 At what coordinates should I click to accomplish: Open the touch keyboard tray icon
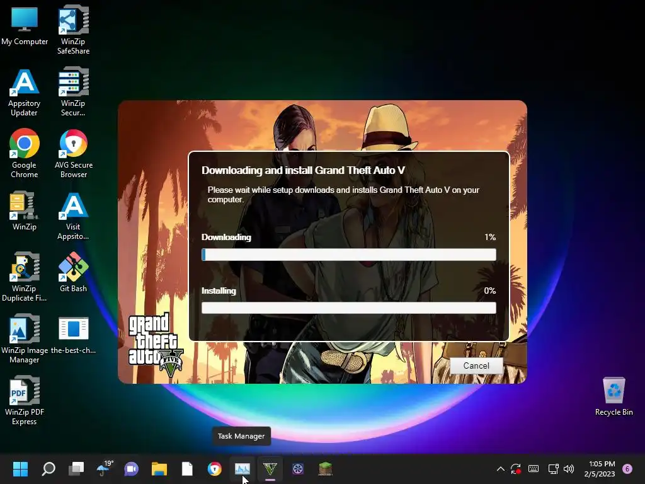(534, 469)
